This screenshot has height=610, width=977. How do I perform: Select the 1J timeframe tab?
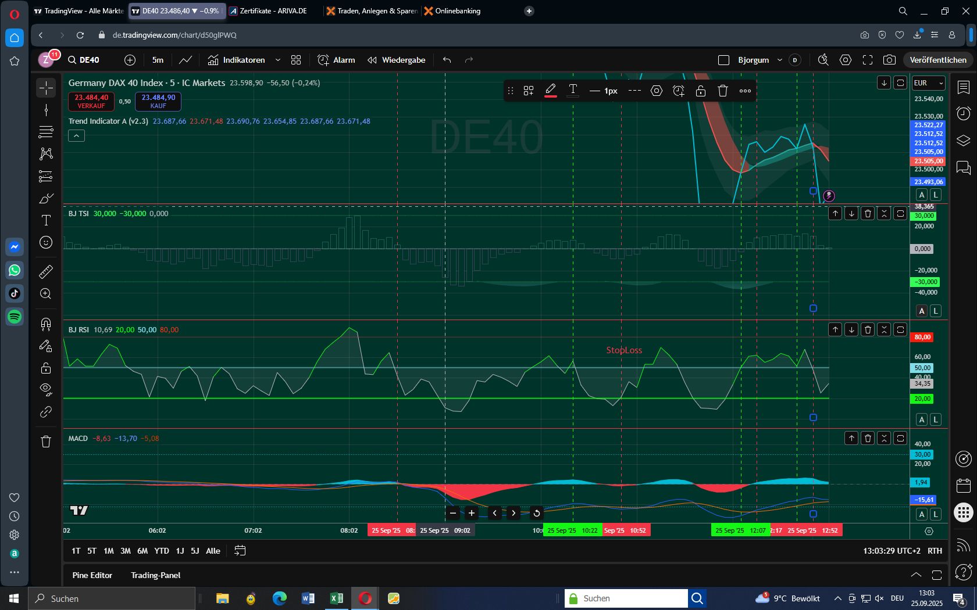(179, 551)
